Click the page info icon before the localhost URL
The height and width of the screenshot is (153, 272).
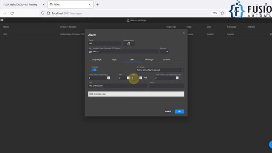click(48, 13)
